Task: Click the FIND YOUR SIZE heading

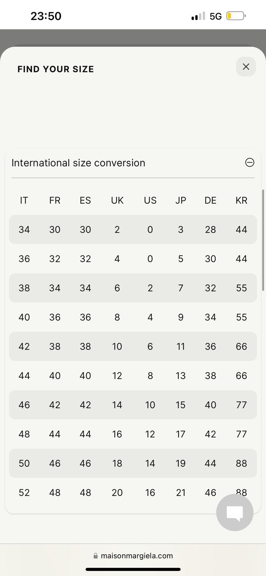Action: [56, 69]
